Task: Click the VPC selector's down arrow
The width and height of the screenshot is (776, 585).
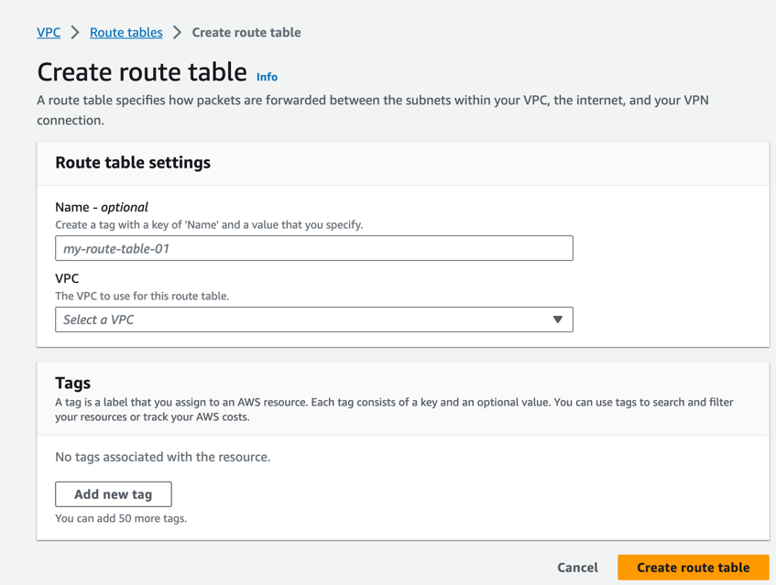Action: pos(557,320)
